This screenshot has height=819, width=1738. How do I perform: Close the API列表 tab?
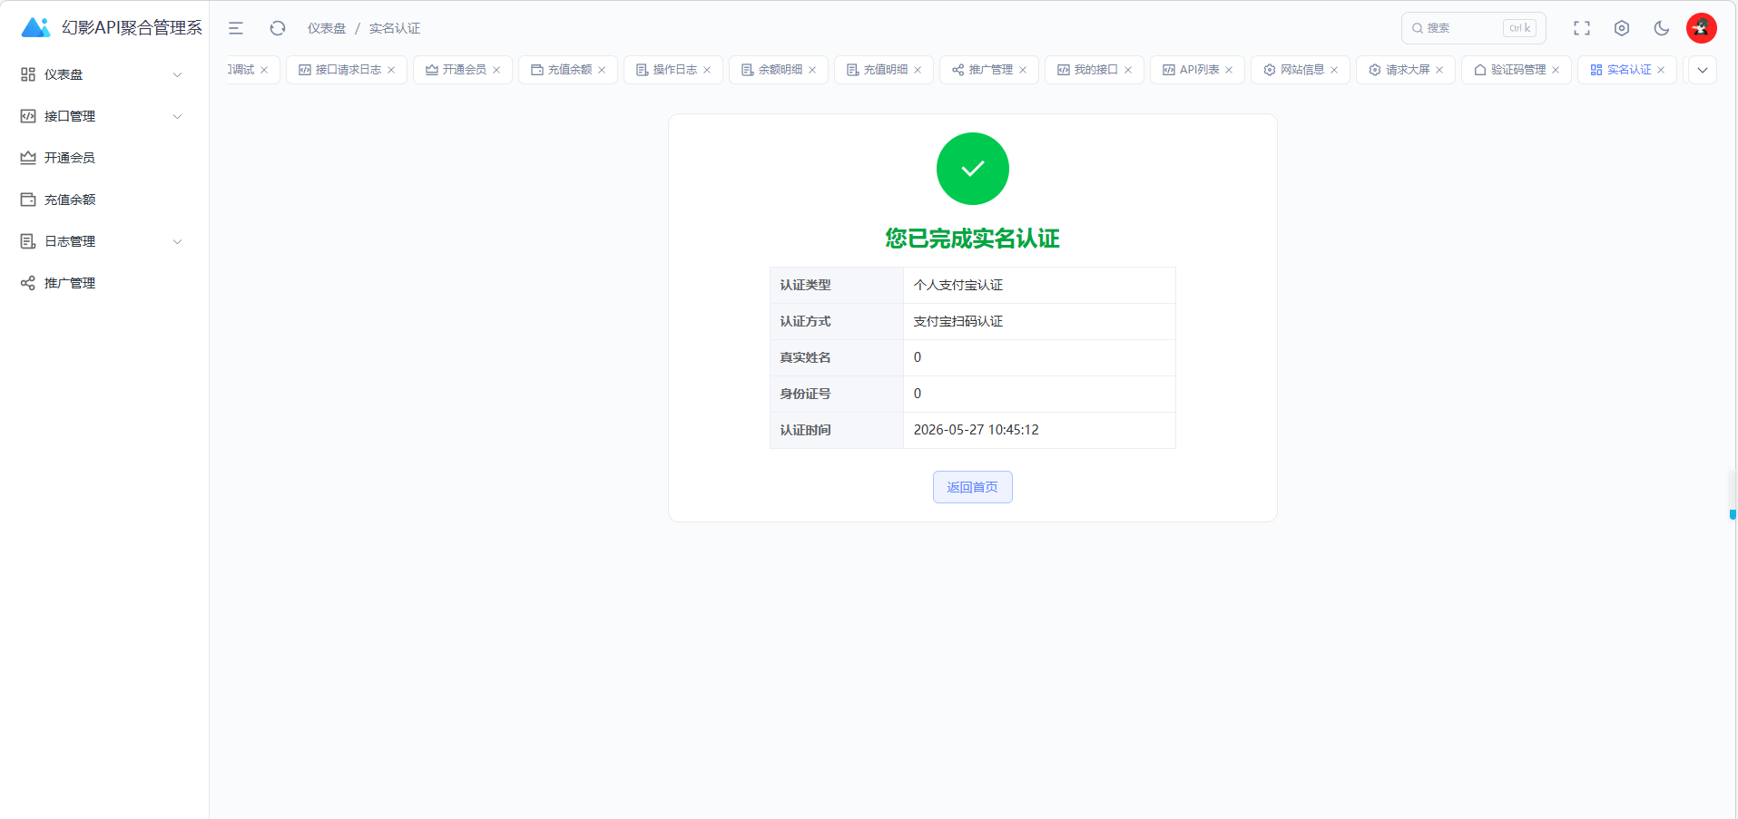(1229, 70)
